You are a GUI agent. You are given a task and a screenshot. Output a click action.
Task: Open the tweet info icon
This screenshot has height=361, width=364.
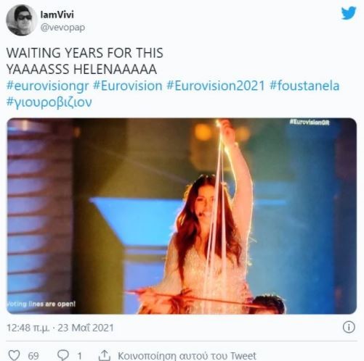click(x=349, y=328)
